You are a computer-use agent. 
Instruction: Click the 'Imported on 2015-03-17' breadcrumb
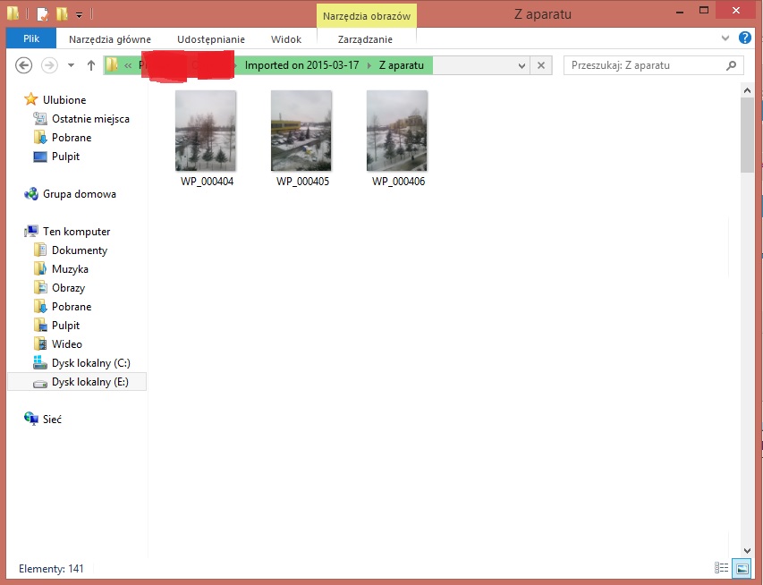click(301, 65)
